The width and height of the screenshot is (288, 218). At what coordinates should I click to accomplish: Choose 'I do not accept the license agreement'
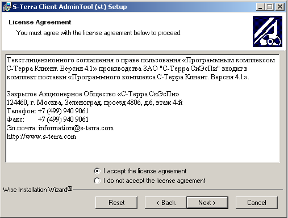pos(149,181)
